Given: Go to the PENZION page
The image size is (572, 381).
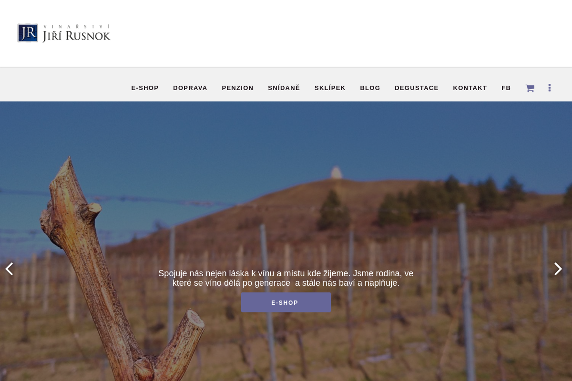Looking at the screenshot, I should point(237,88).
